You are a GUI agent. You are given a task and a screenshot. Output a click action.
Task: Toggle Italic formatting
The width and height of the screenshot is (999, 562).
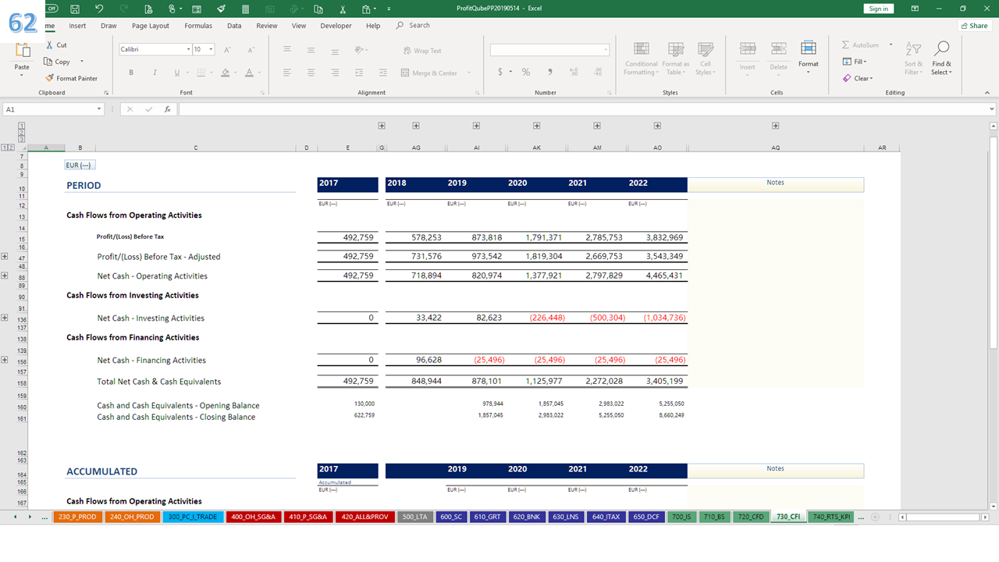[x=155, y=73]
